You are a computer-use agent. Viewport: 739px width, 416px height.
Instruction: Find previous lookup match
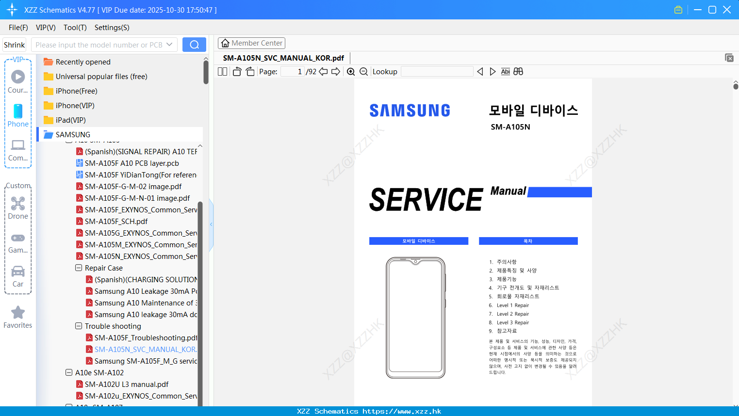pos(480,72)
